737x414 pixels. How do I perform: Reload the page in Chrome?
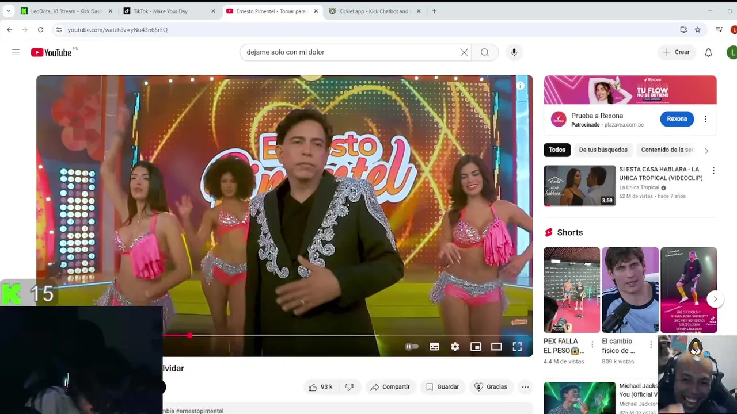tap(40, 29)
